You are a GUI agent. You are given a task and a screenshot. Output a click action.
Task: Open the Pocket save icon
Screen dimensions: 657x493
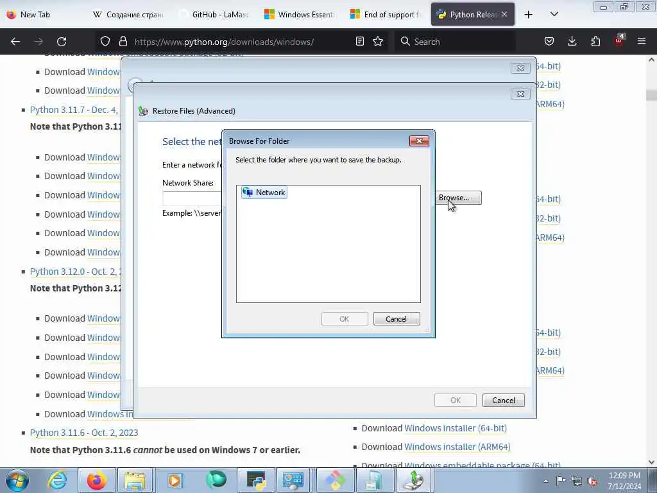click(549, 41)
